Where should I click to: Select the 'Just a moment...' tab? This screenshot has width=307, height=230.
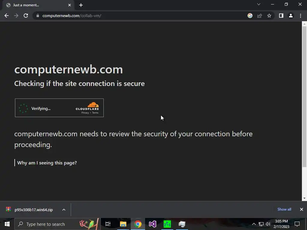point(38,5)
